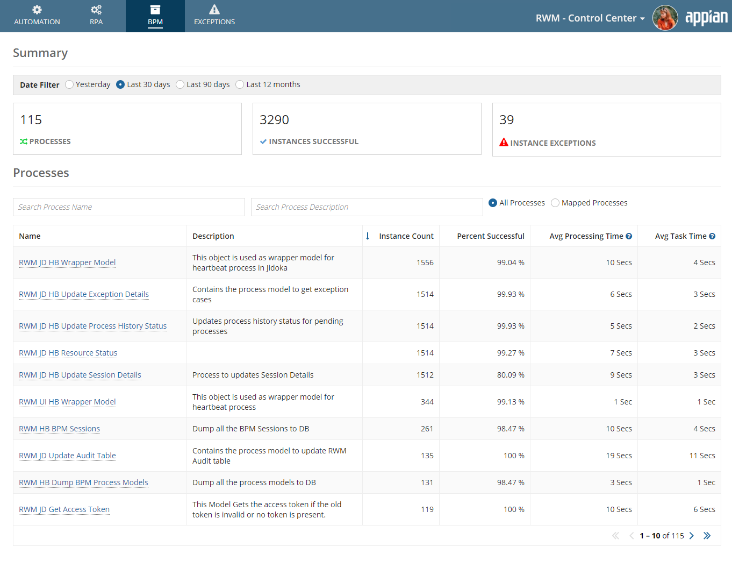Click the 3290 Instances Successful card
Screen dimensions: 732x561
point(367,129)
